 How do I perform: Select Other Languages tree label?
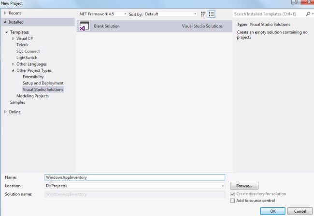[x=31, y=64]
